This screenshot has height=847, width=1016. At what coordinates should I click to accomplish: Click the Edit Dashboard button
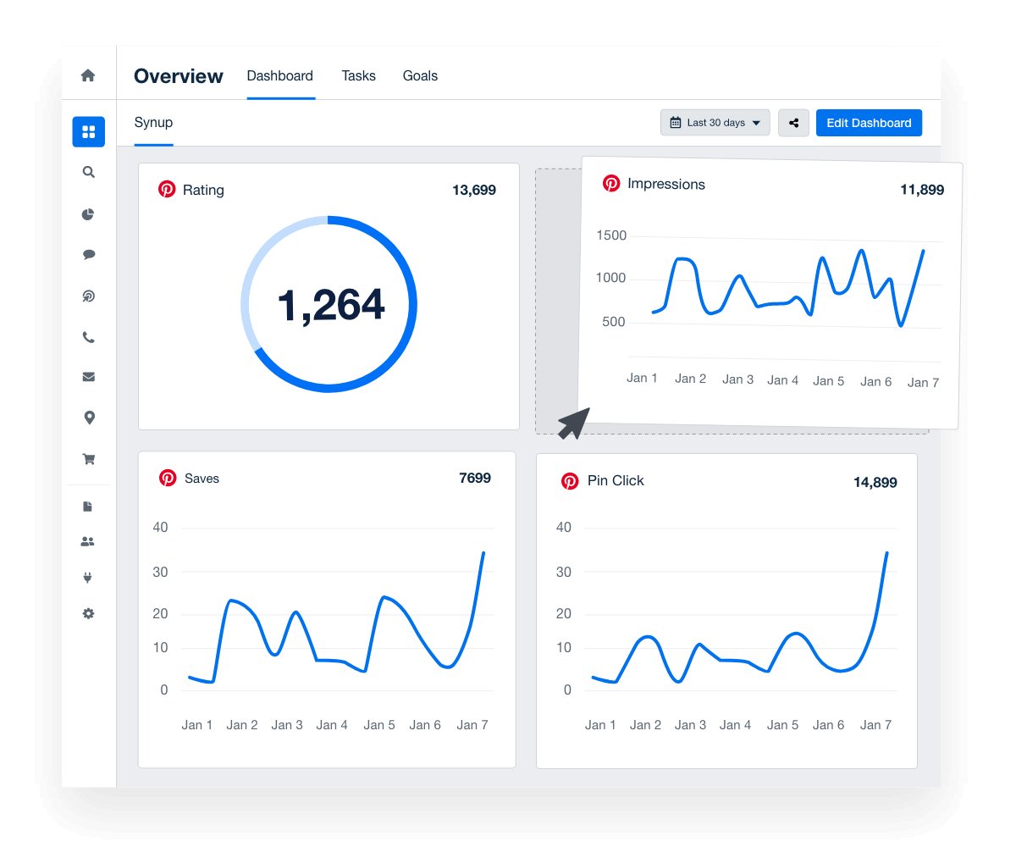pyautogui.click(x=869, y=123)
